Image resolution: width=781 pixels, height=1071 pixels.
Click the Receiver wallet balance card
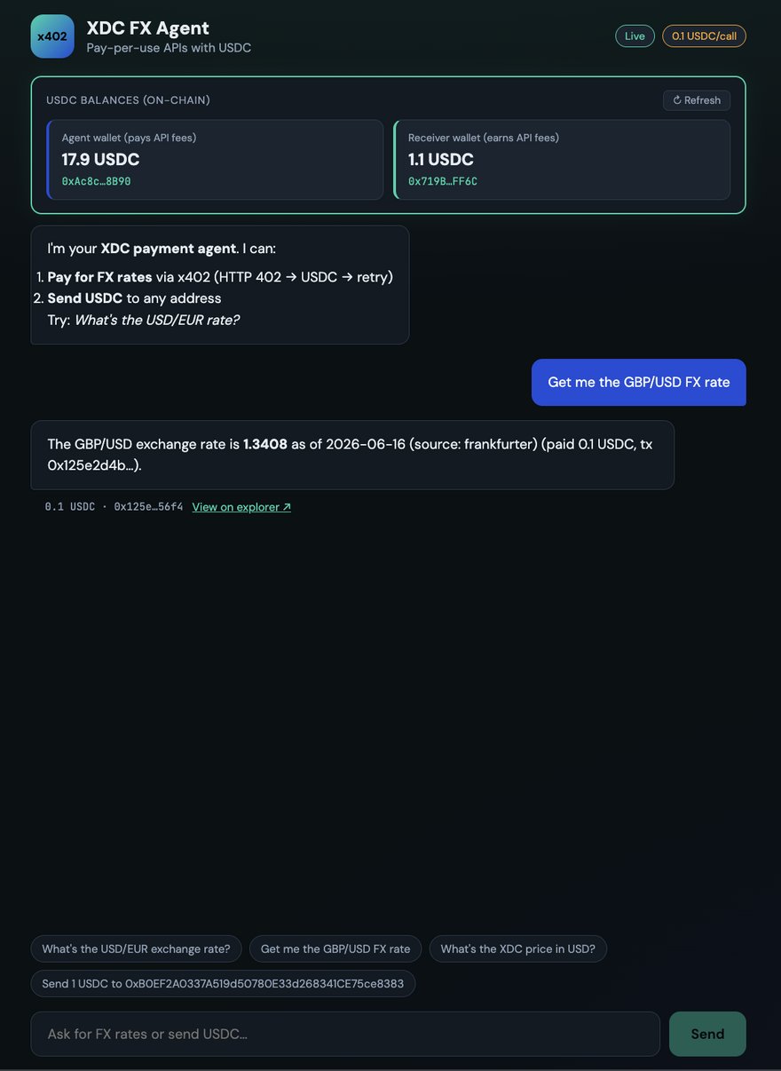pos(562,160)
